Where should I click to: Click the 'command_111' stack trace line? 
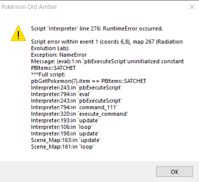74,107
